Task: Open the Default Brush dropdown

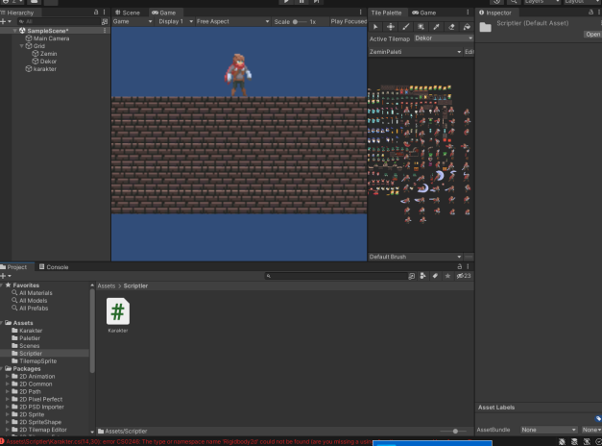Action: tap(415, 257)
